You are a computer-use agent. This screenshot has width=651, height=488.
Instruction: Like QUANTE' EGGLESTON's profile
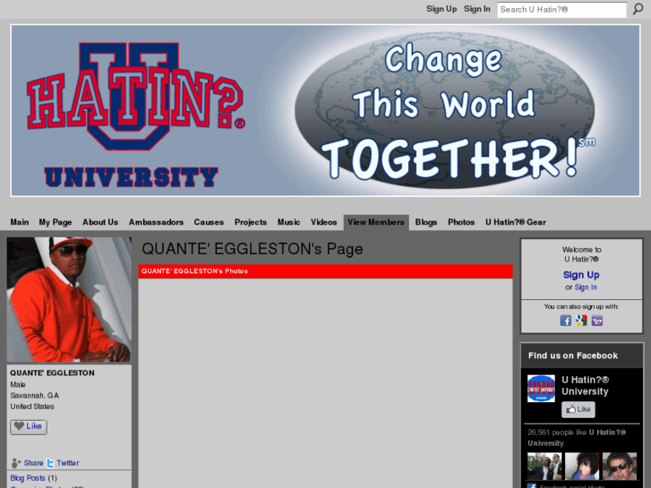tap(29, 426)
